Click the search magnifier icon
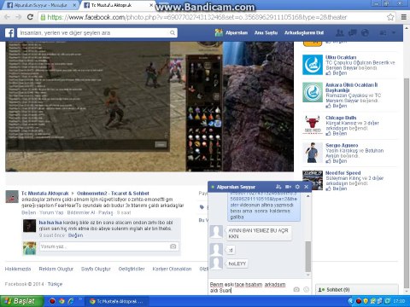Viewport: 410px width, 307px height. (173, 33)
